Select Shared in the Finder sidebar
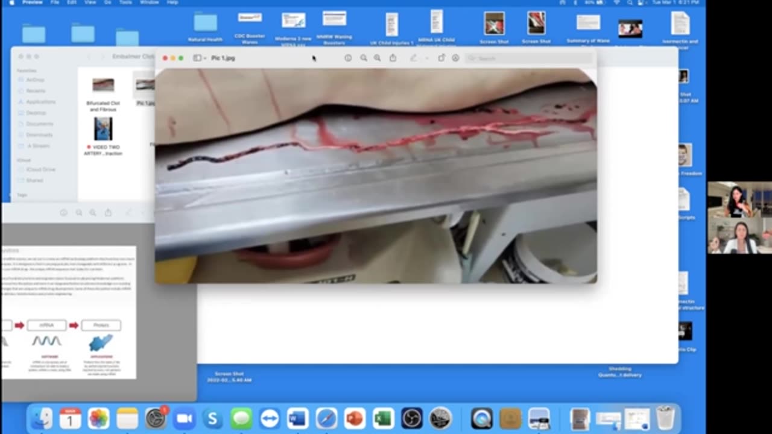Screen dimensions: 772x434 pyautogui.click(x=33, y=180)
